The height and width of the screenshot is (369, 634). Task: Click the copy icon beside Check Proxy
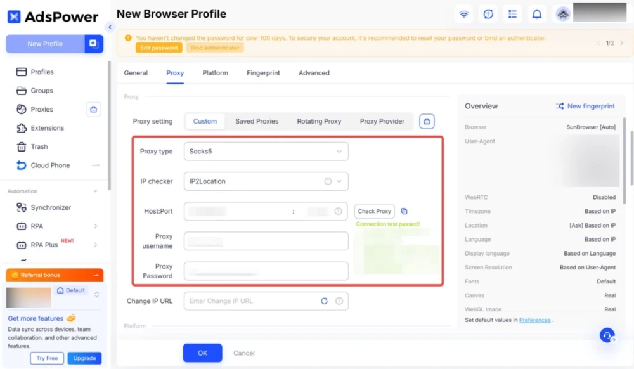point(404,211)
